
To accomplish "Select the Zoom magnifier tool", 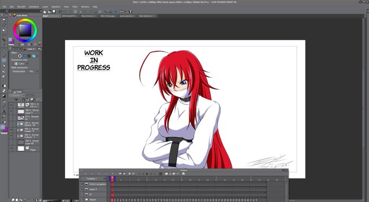I will 4,20.
